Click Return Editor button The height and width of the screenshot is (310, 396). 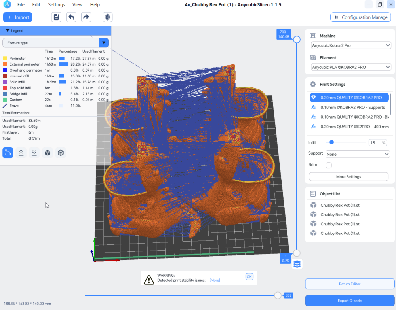coord(350,284)
